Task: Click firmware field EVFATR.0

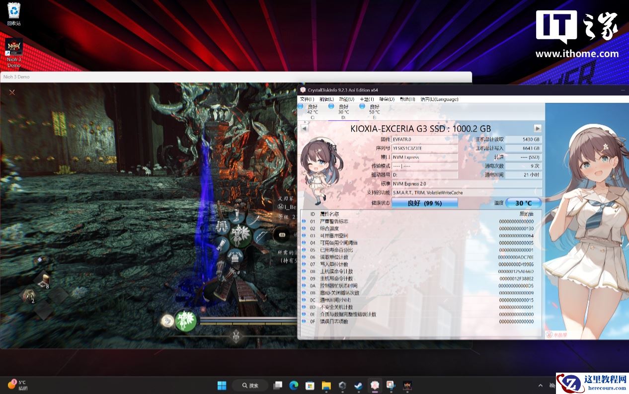Action: pyautogui.click(x=425, y=140)
